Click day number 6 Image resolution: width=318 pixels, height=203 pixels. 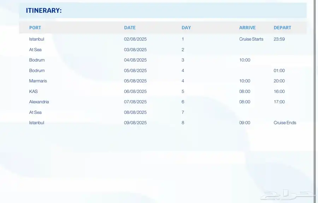pos(183,102)
